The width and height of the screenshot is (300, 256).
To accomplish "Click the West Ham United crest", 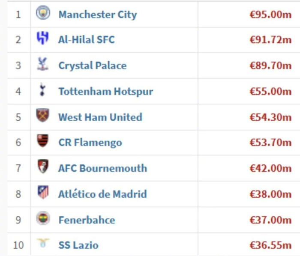I will [43, 116].
